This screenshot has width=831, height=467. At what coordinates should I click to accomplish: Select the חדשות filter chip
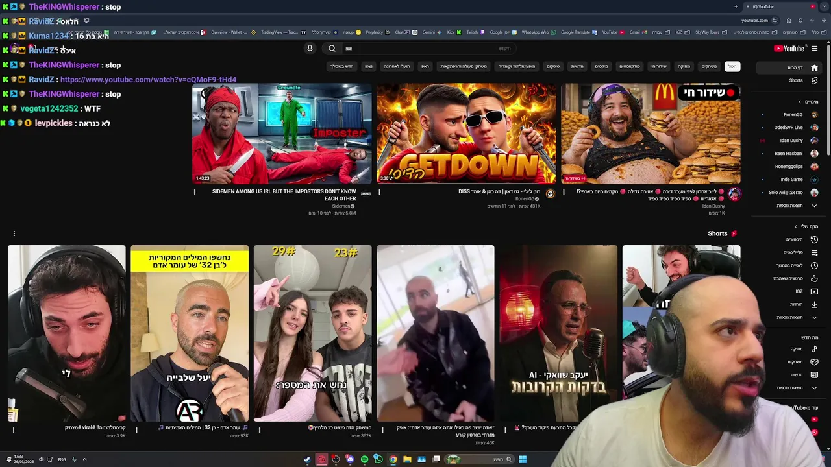(577, 66)
